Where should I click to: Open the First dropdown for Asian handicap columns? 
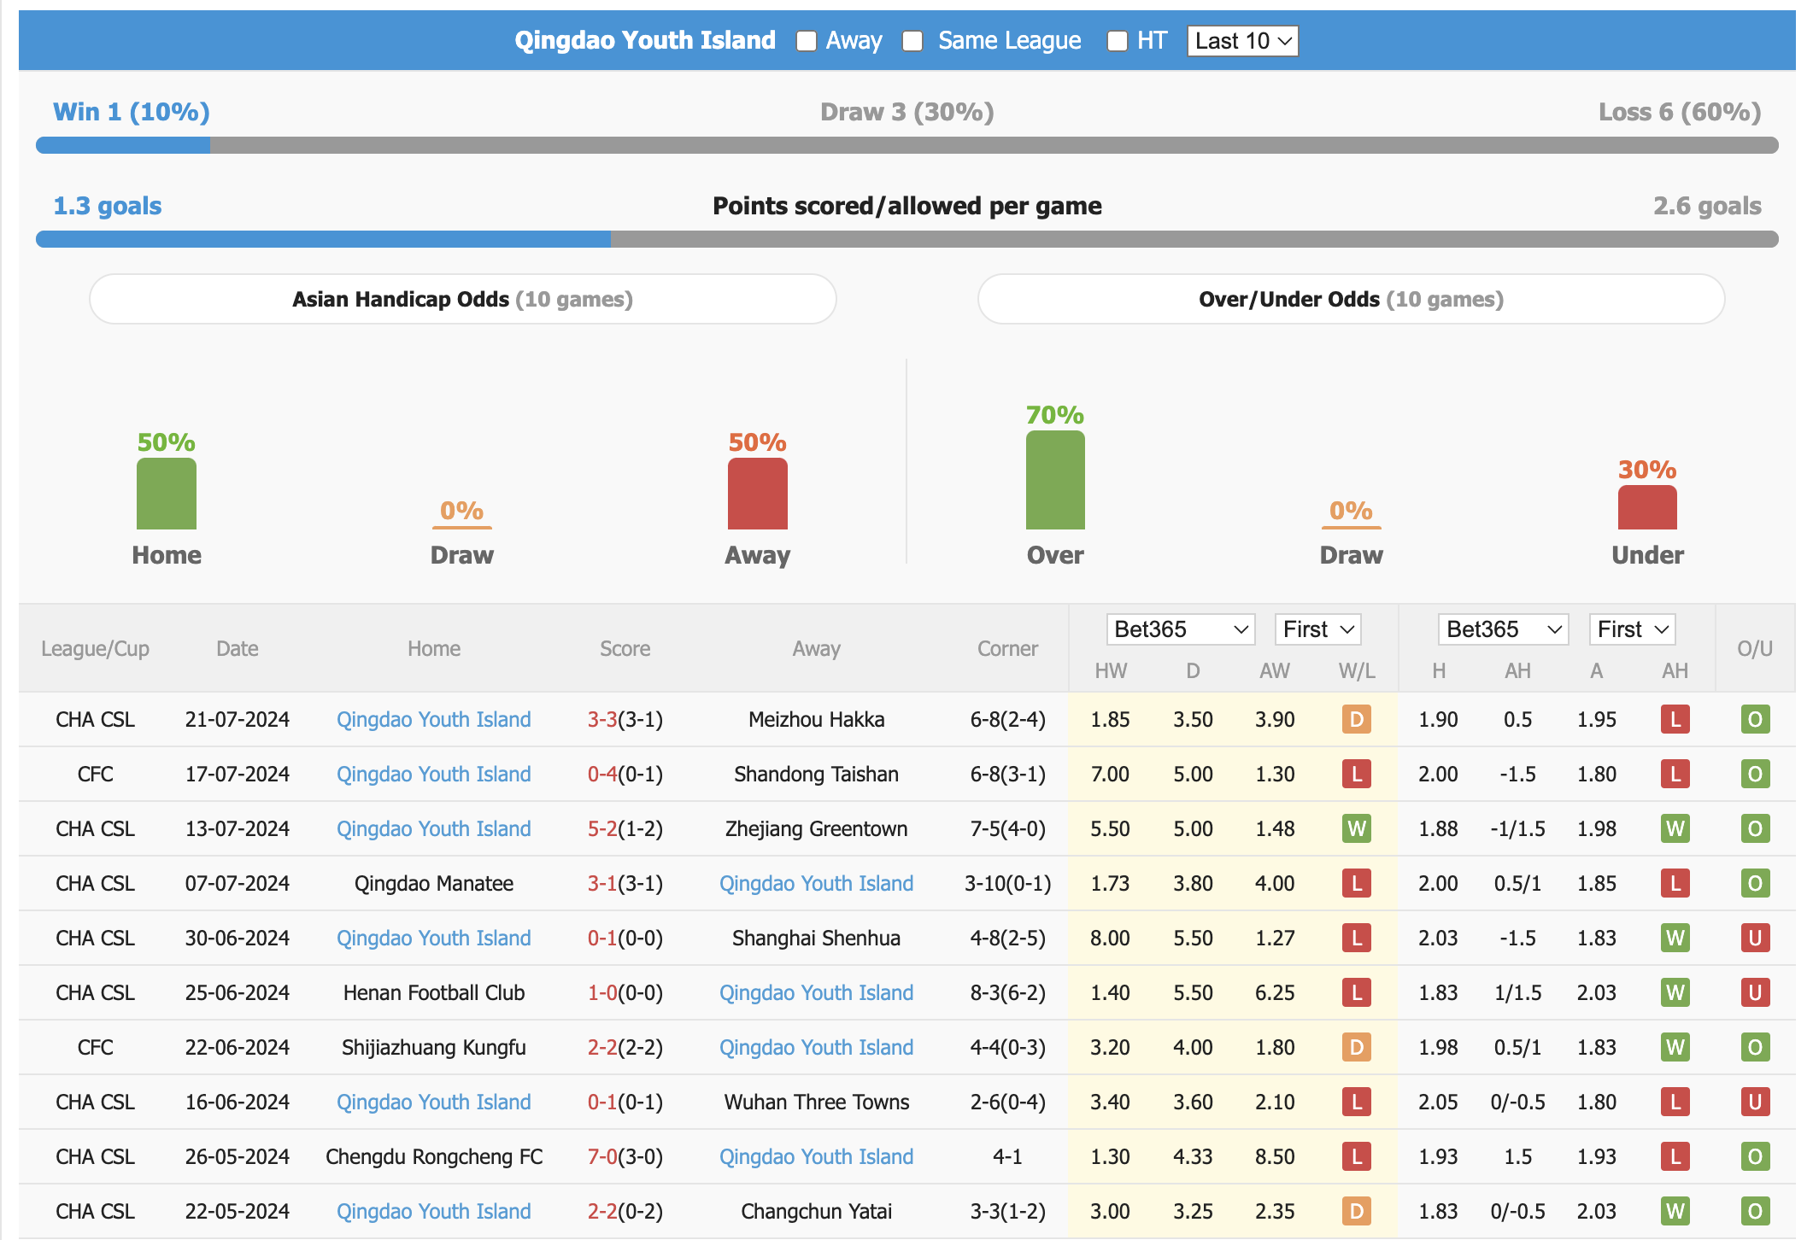tap(1632, 629)
